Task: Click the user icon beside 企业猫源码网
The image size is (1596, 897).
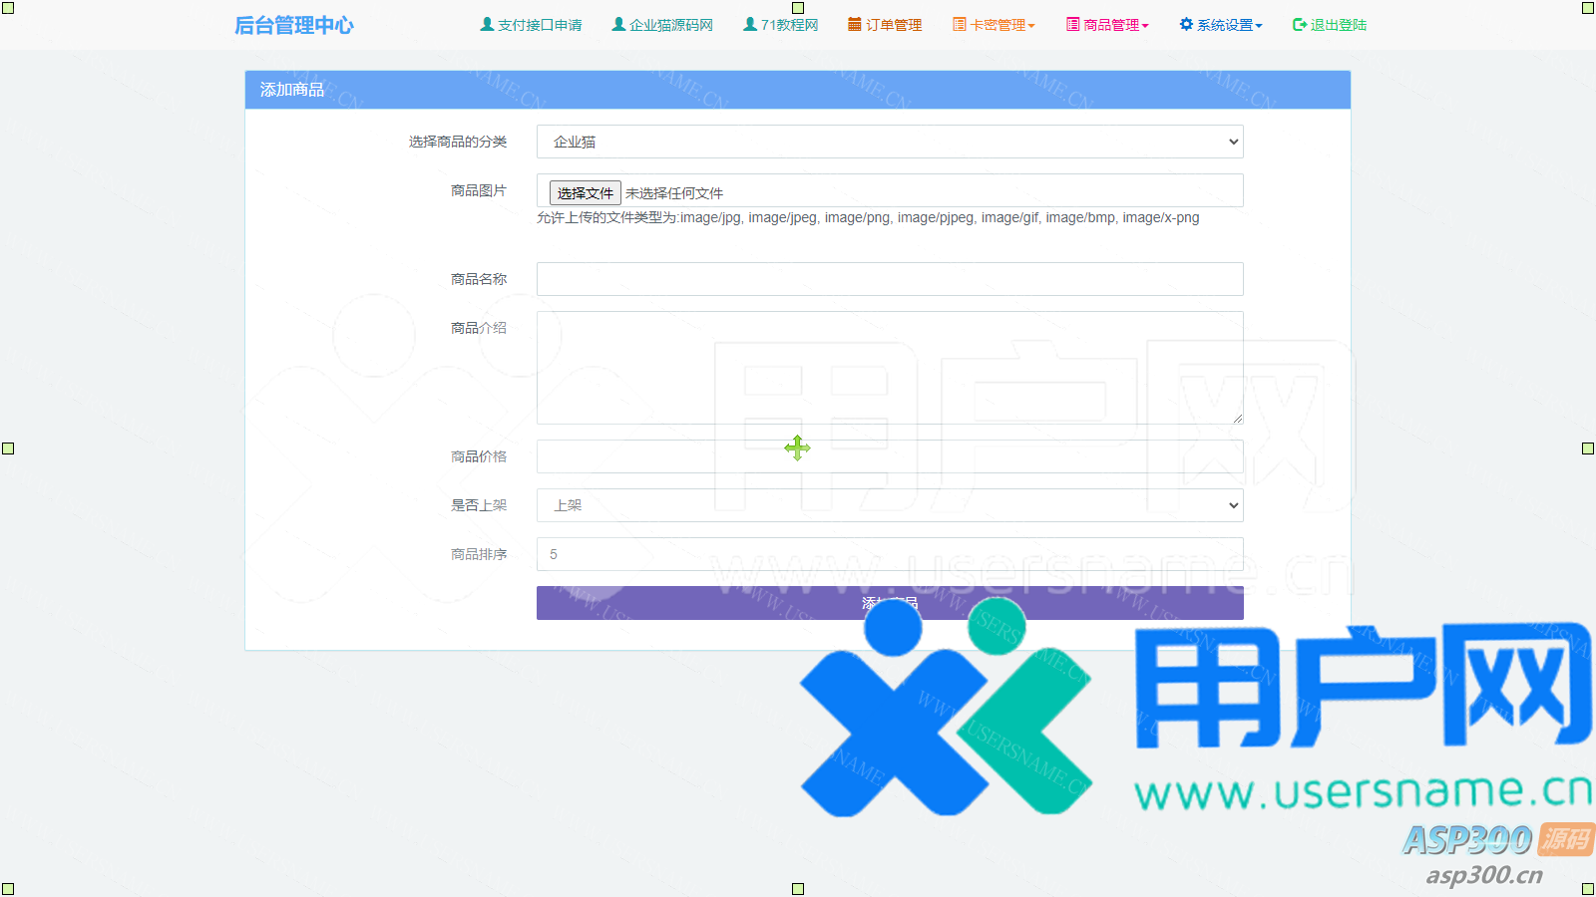Action: point(618,24)
